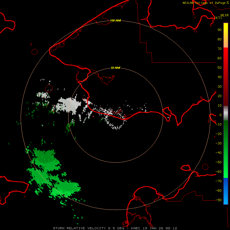Click the -60 scale value
Screen dimensions: 230x230
(218, 172)
